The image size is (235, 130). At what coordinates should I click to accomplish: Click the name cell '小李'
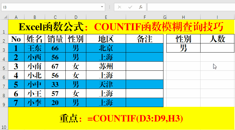pyautogui.click(x=35, y=103)
